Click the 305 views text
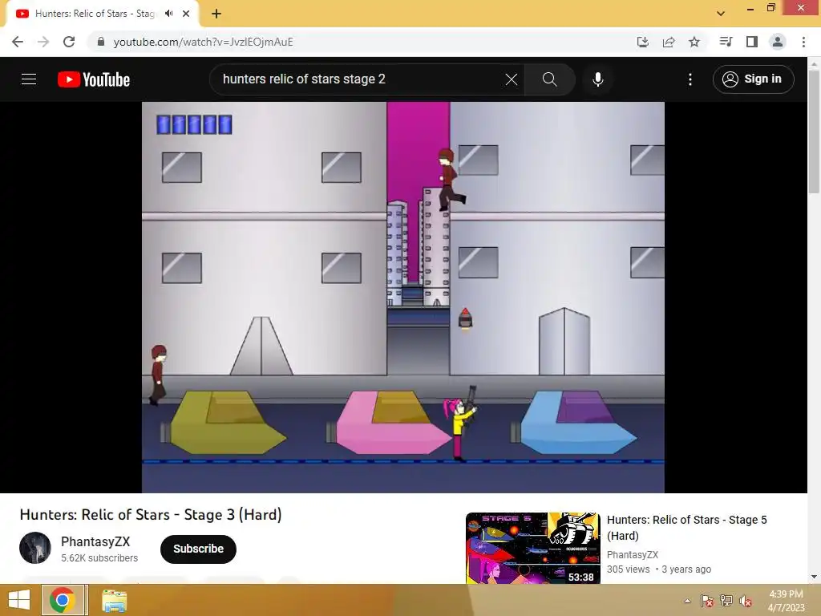The width and height of the screenshot is (821, 616). tap(628, 569)
